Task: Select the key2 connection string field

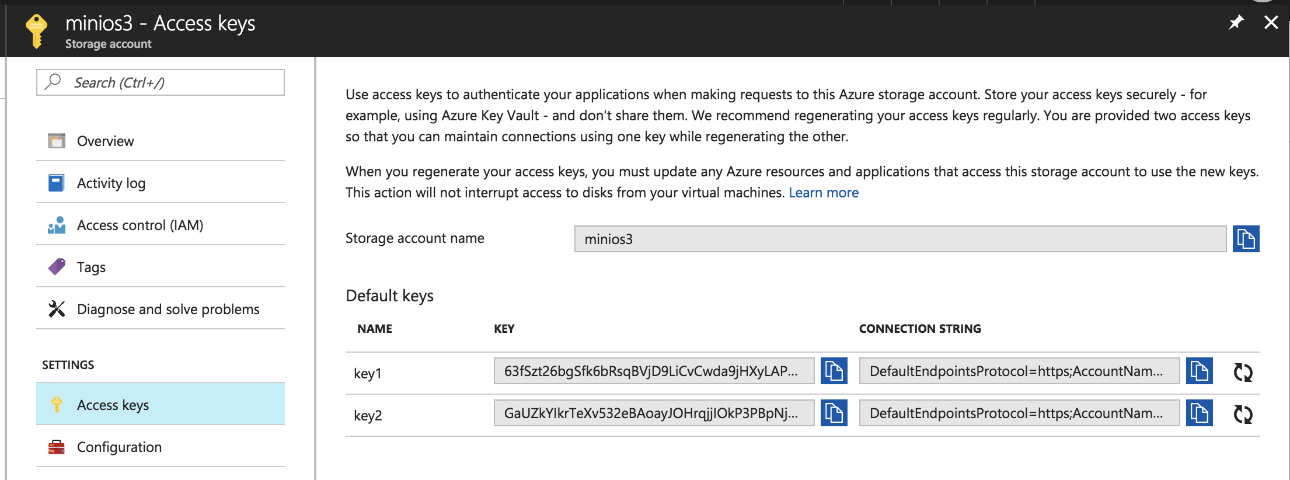Action: (1019, 413)
